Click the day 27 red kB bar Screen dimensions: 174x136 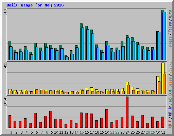click(142, 121)
